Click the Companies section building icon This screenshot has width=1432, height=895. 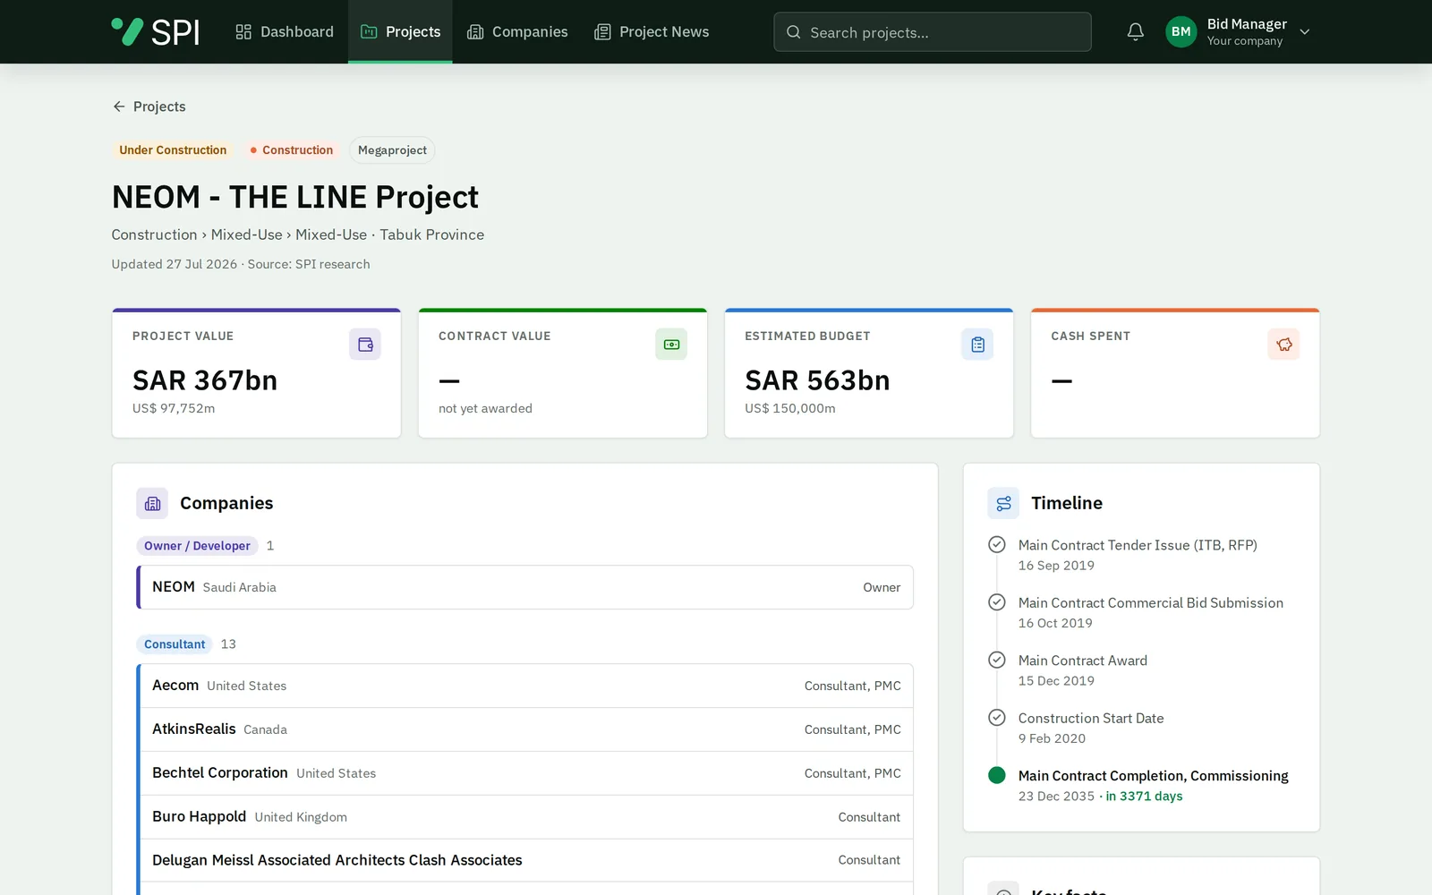(152, 503)
